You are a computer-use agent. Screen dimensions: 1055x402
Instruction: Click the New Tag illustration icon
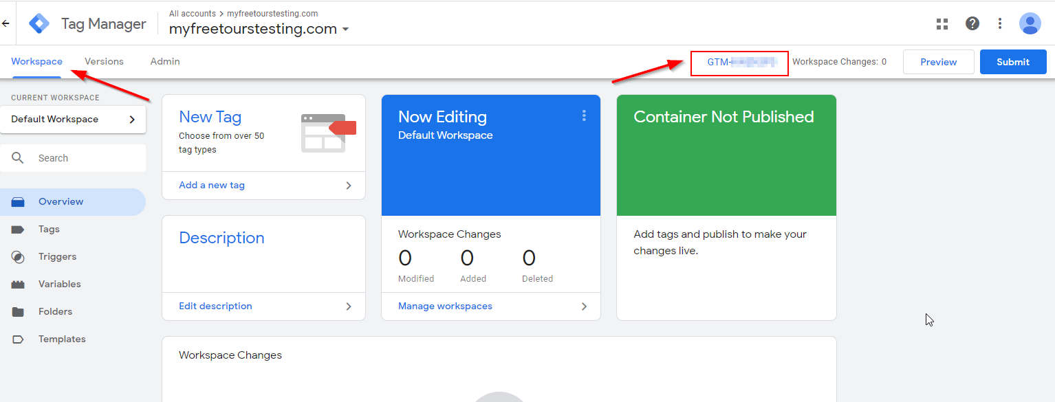[328, 133]
